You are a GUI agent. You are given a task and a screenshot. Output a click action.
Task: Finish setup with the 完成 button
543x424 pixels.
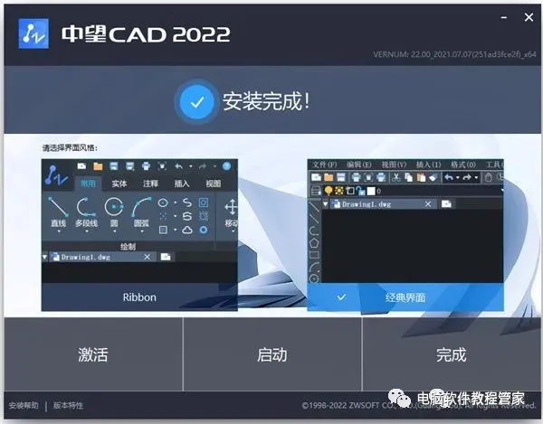[451, 354]
